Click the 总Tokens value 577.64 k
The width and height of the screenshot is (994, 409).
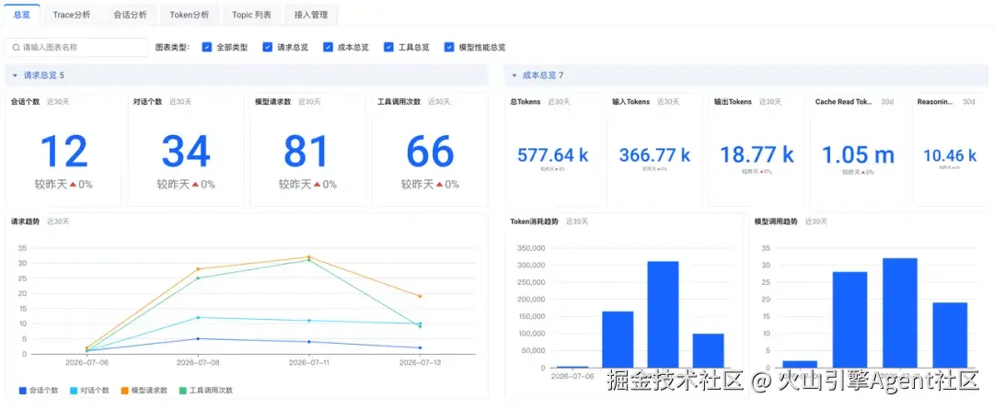[x=553, y=155]
